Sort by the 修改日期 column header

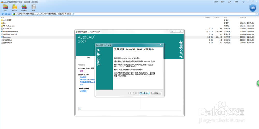[243, 17]
